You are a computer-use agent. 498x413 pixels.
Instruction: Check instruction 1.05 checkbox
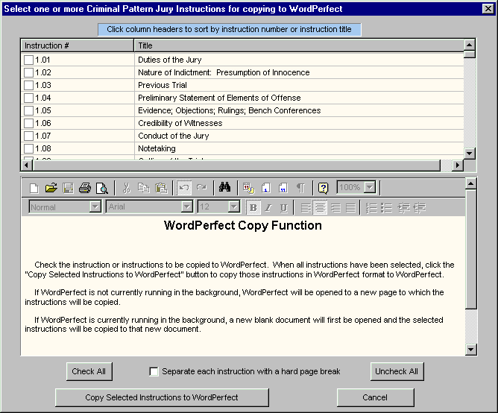point(28,110)
